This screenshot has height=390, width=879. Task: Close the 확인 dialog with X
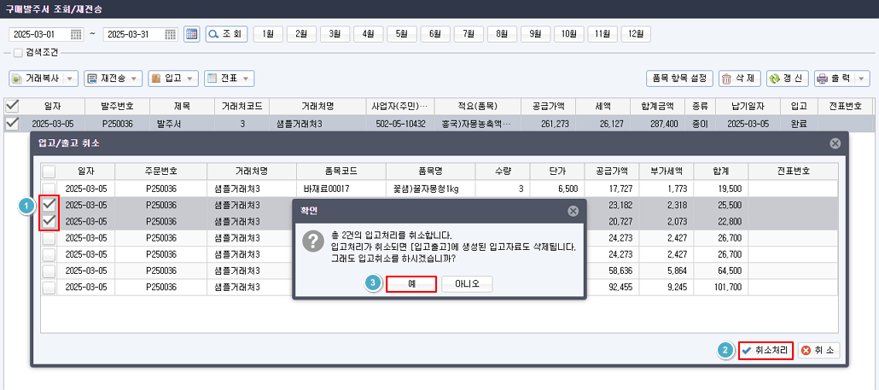coord(573,211)
